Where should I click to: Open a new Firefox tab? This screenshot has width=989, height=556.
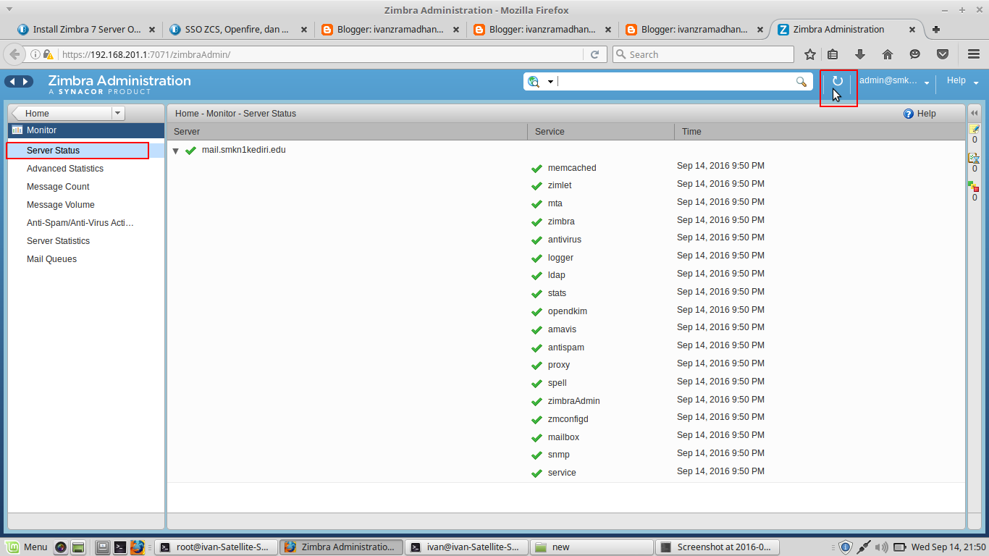pyautogui.click(x=936, y=30)
